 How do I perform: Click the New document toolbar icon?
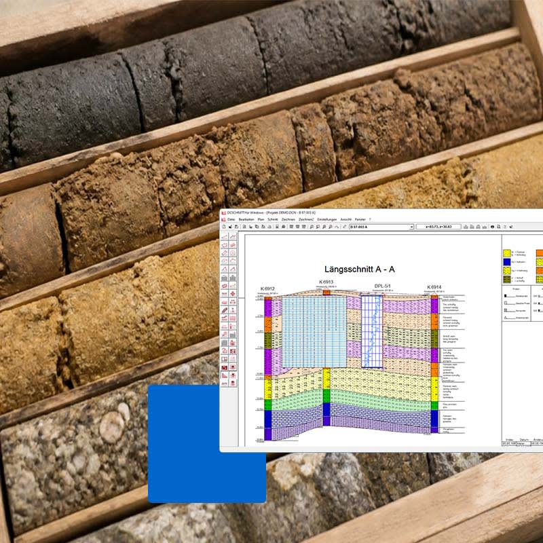pyautogui.click(x=224, y=227)
